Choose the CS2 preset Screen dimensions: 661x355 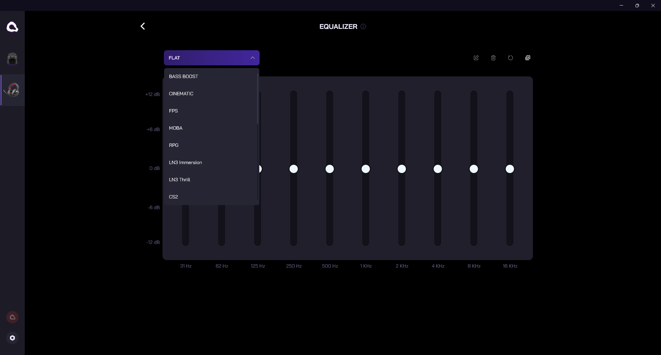(x=174, y=197)
